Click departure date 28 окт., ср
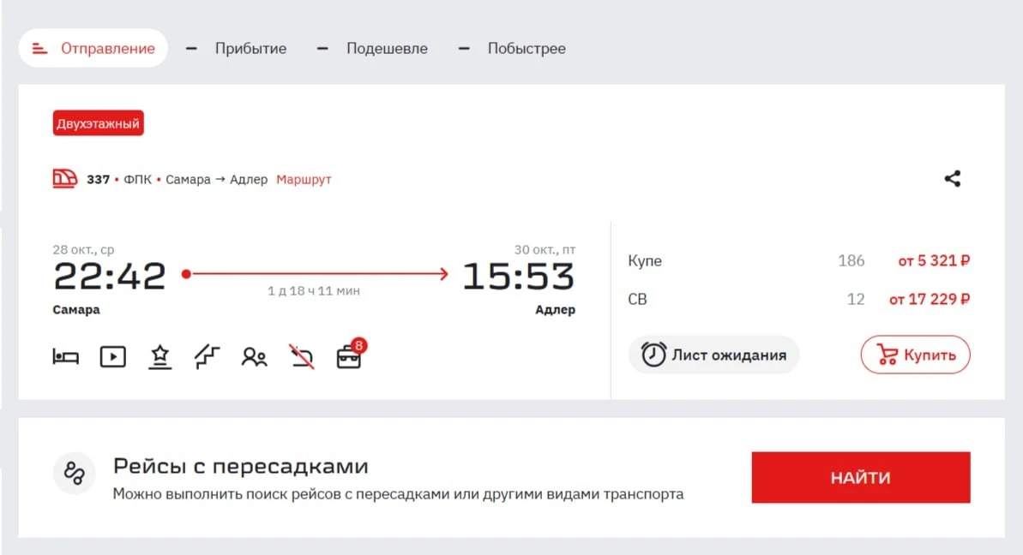 [83, 249]
